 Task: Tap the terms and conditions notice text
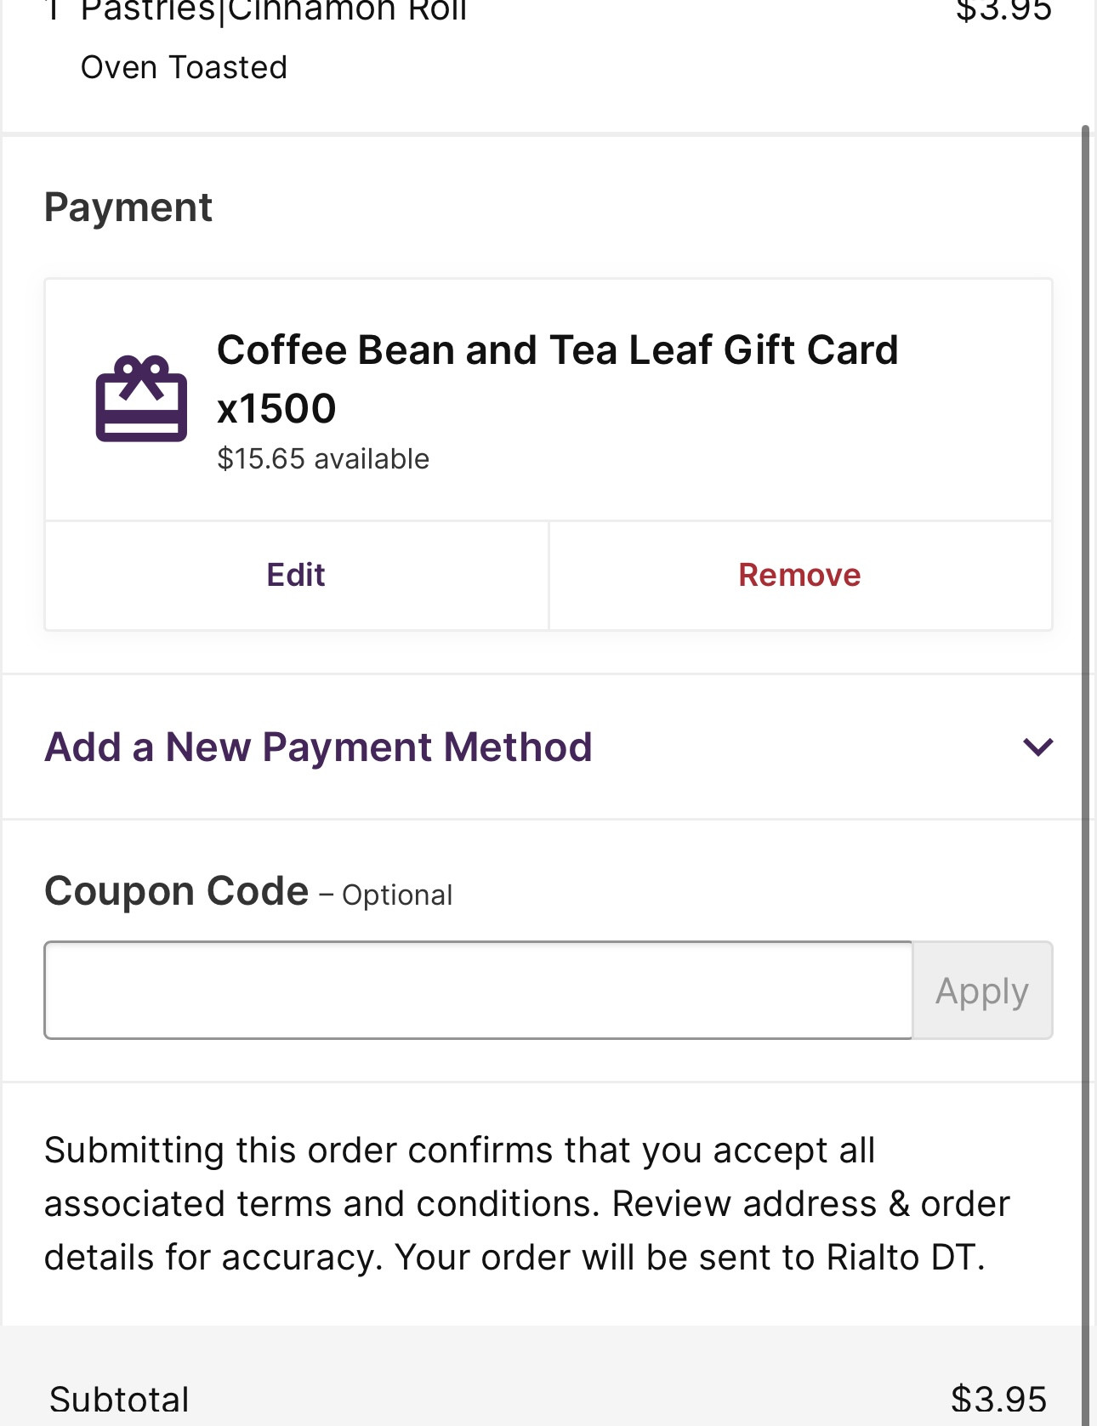pyautogui.click(x=527, y=1203)
